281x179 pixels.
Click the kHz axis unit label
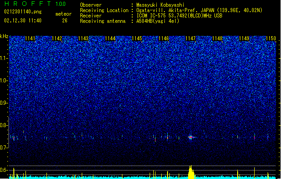coord(4,36)
